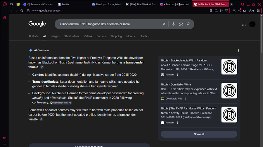Open AI Overview three-dot options
Viewport: 263px width, 147px height.
[238, 50]
